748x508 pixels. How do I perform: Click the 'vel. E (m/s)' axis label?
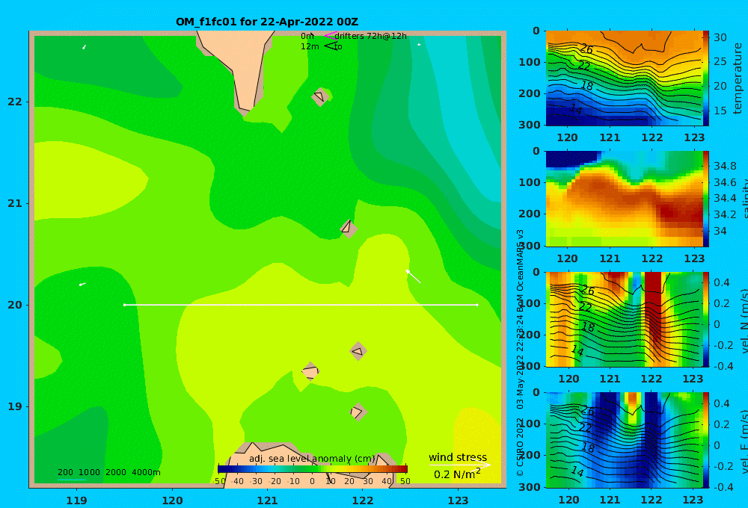[x=744, y=442]
